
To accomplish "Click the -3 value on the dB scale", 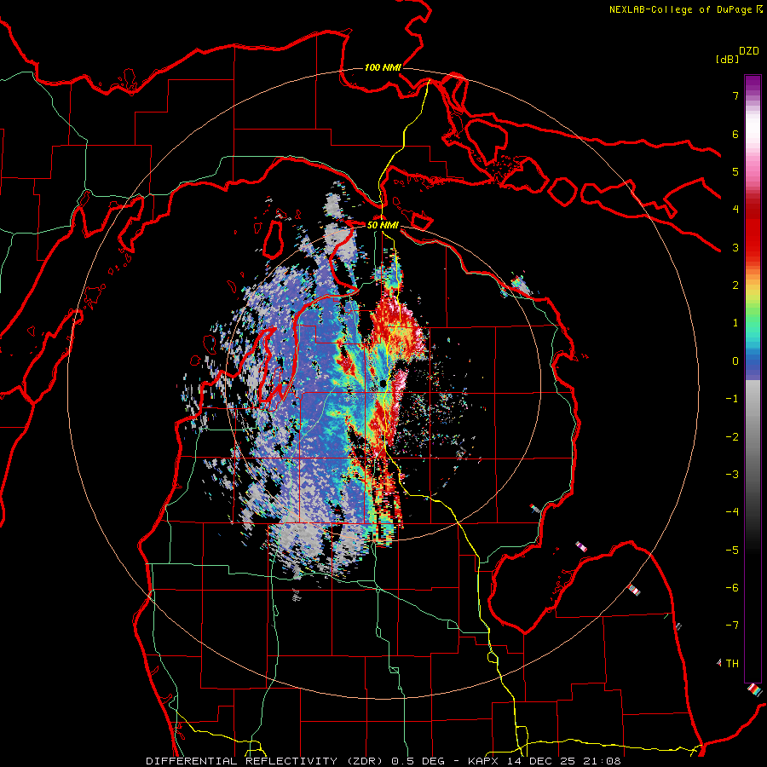I will click(732, 475).
